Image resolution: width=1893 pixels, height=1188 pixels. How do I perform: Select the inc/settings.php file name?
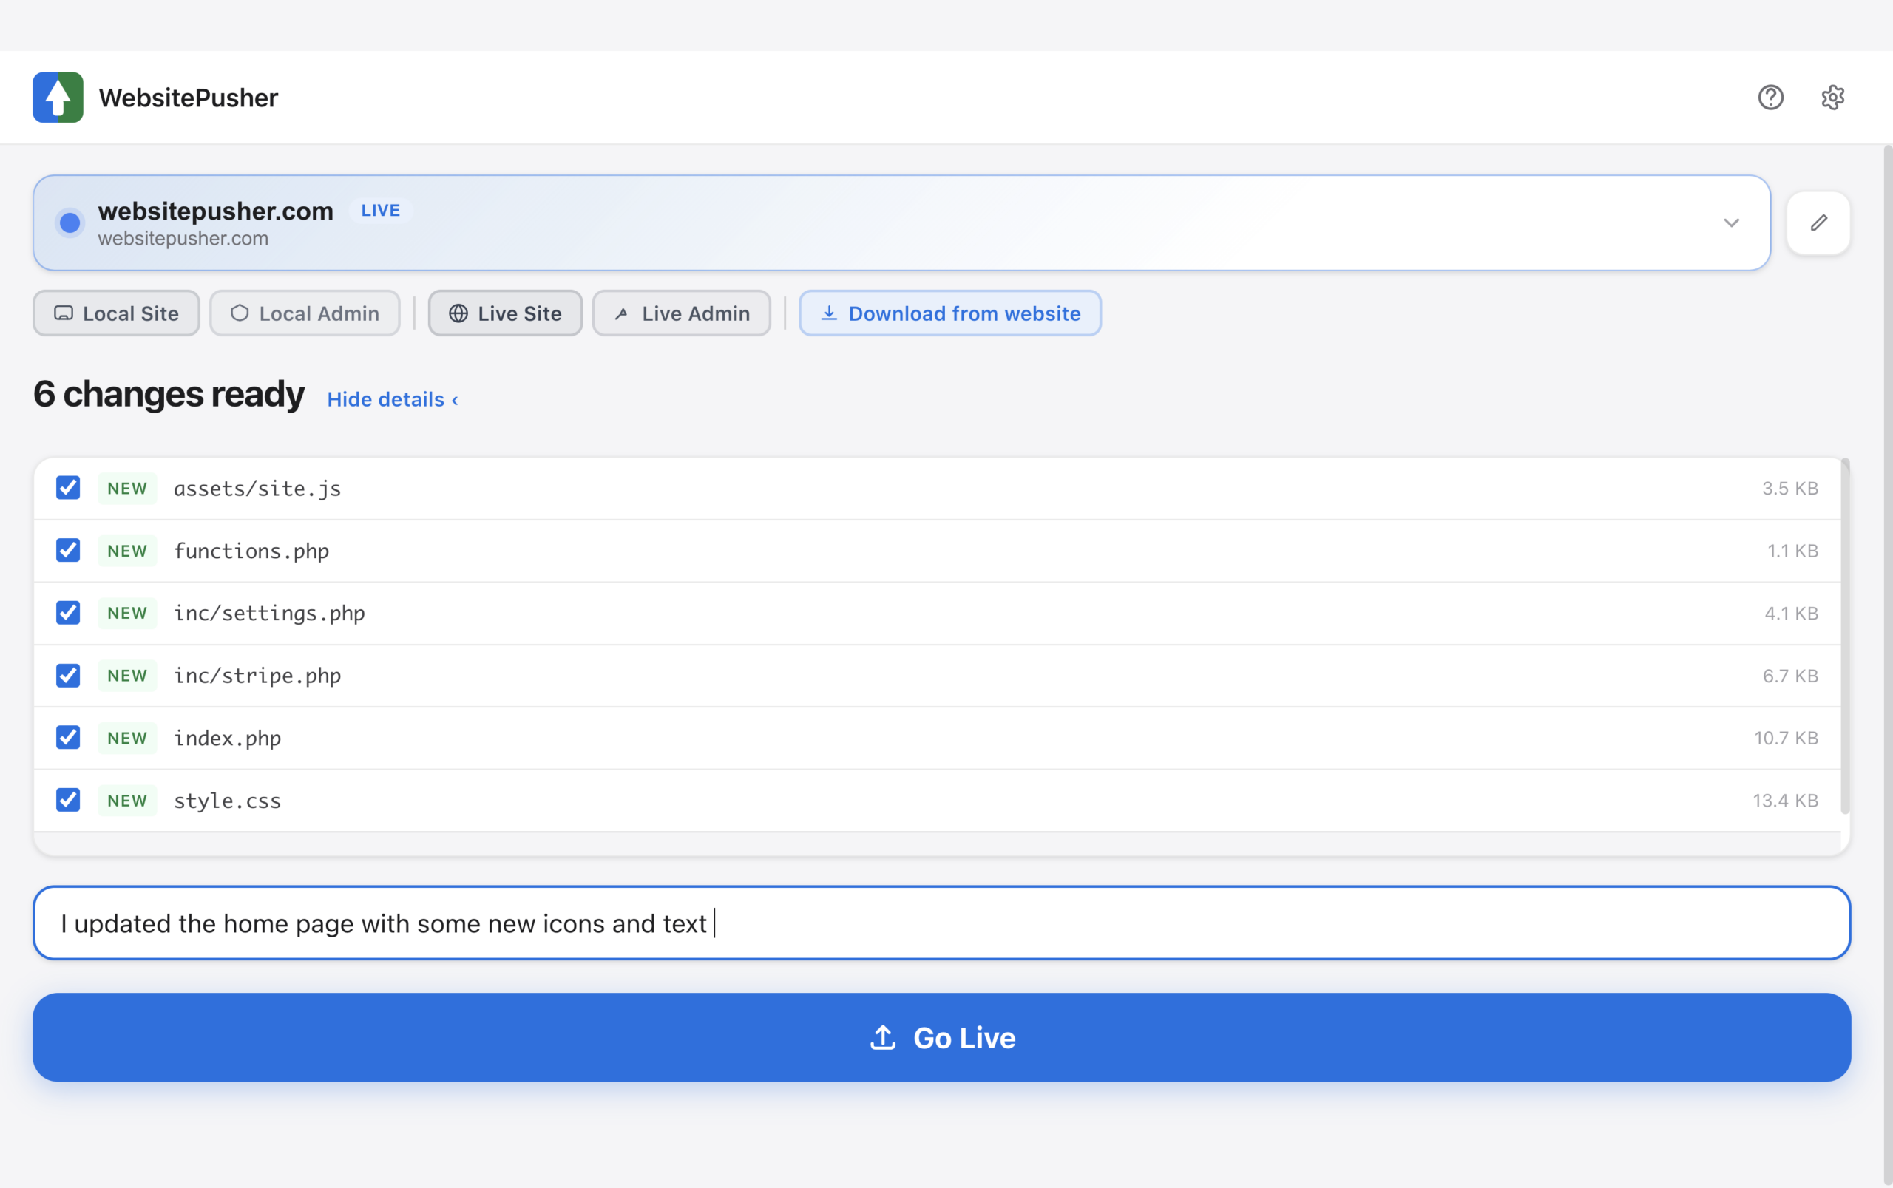coord(269,614)
